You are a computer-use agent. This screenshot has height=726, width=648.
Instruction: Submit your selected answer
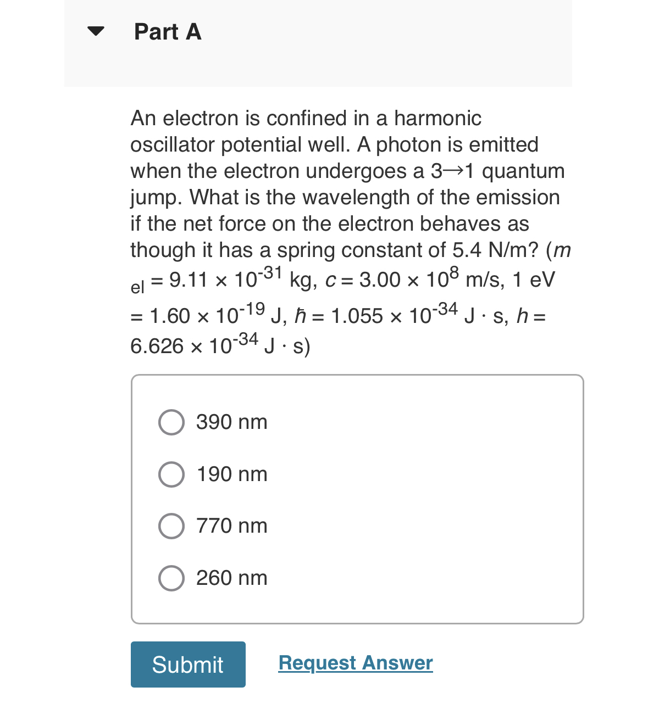click(x=187, y=664)
